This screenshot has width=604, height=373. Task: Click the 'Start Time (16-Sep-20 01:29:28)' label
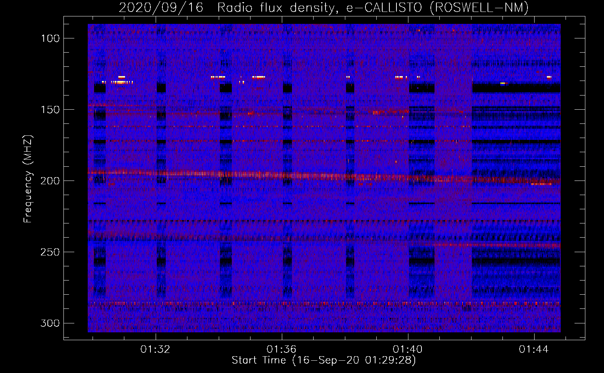324,360
